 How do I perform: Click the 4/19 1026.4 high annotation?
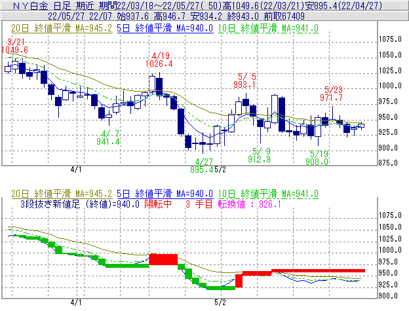click(x=159, y=60)
